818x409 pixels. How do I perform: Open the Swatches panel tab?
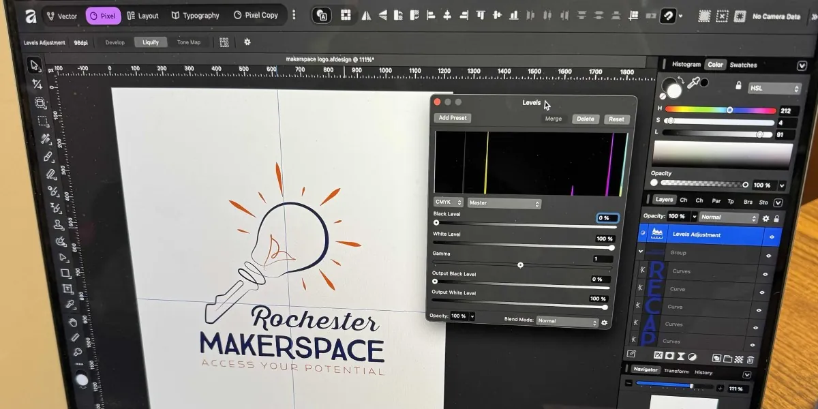tap(743, 65)
